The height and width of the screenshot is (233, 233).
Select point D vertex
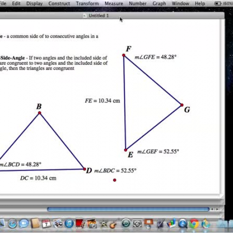(84, 169)
